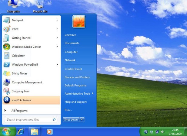
Task: Click the Sticky Notes label
Action: pos(20,73)
